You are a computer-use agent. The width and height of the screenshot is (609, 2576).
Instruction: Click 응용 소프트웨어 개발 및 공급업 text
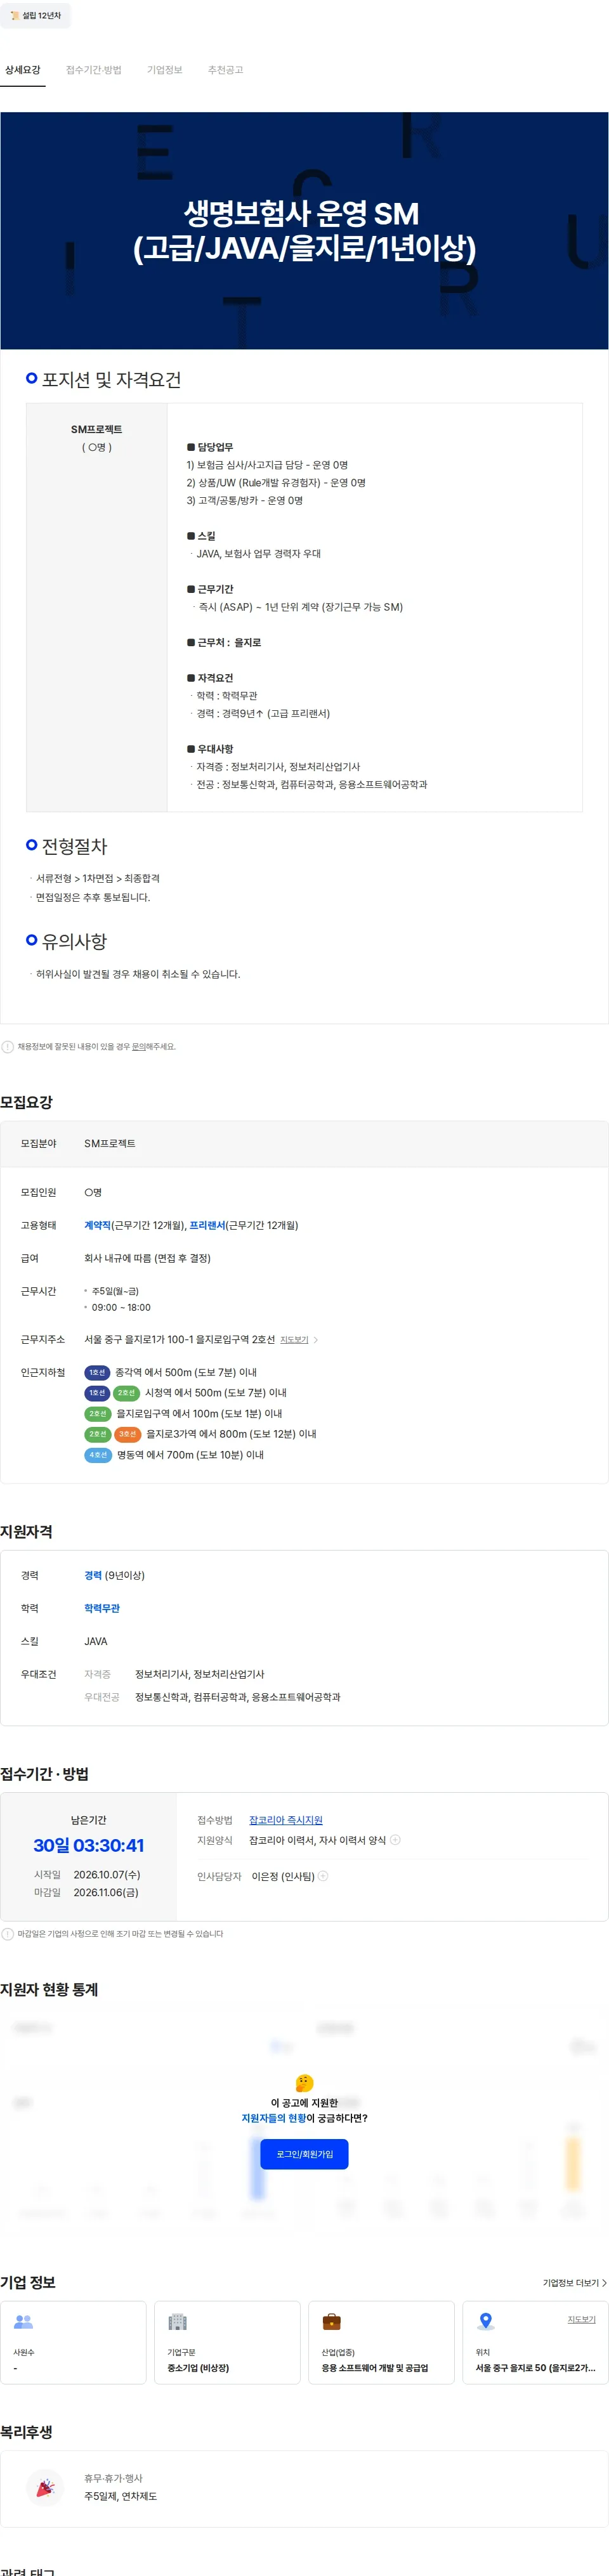tap(375, 2368)
